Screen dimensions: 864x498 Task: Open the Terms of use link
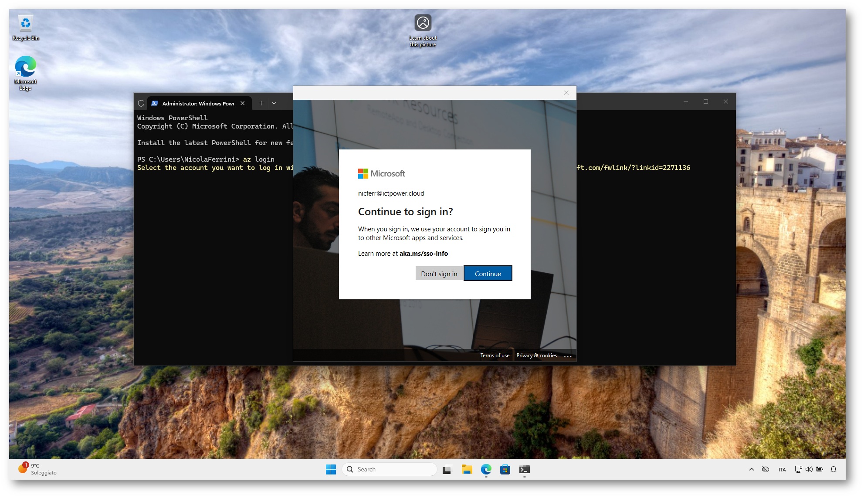click(495, 356)
